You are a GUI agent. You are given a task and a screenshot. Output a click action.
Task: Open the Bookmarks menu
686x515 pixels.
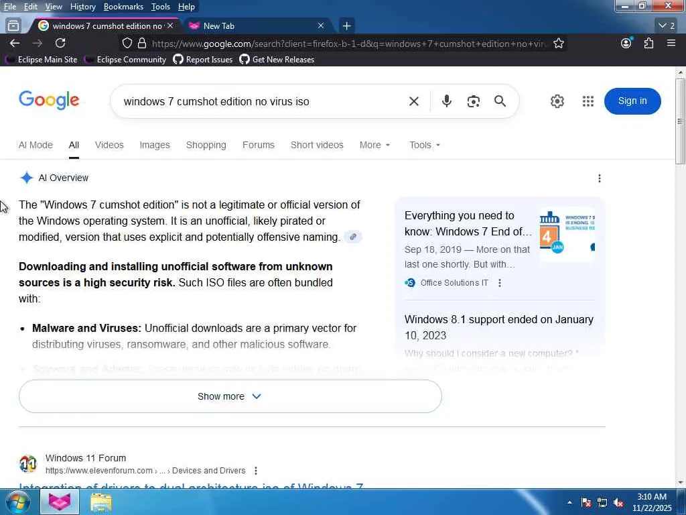point(123,7)
